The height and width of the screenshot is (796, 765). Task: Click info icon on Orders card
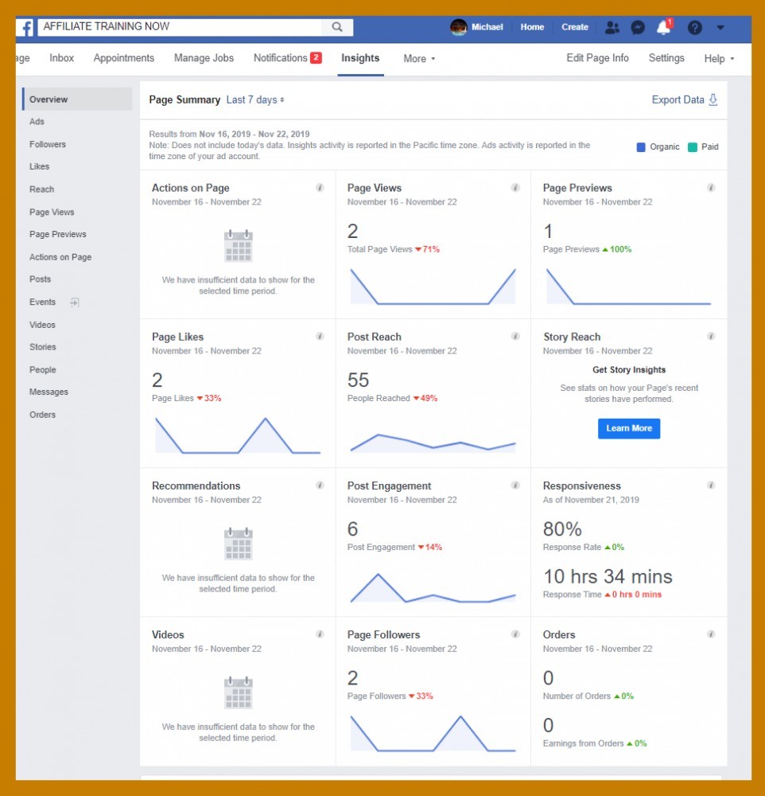711,634
